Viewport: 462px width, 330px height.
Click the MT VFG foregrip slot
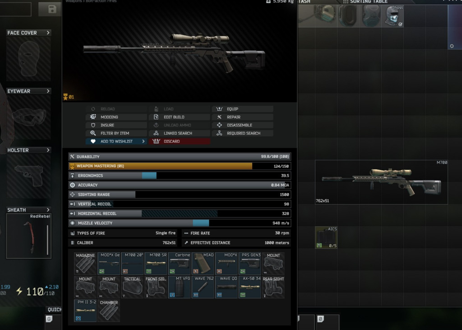(179, 287)
